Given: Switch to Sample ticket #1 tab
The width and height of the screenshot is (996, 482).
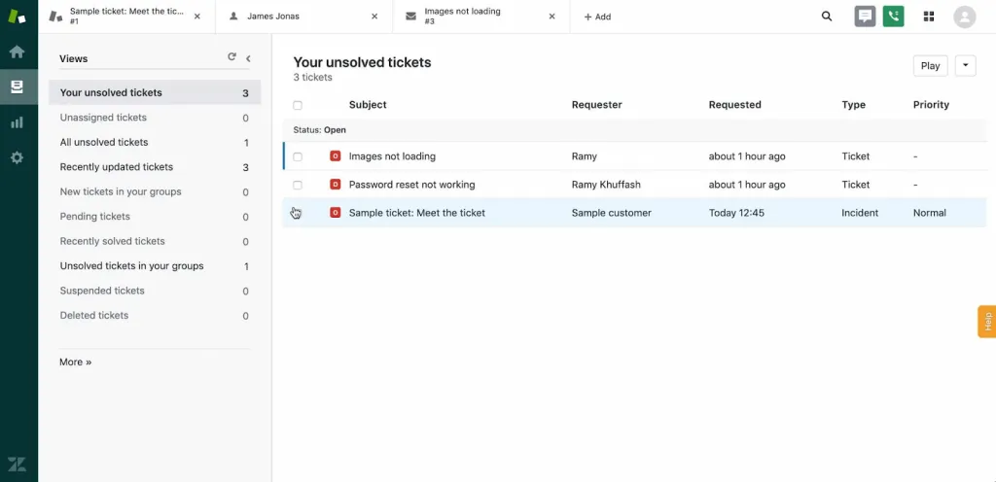Looking at the screenshot, I should coord(126,17).
